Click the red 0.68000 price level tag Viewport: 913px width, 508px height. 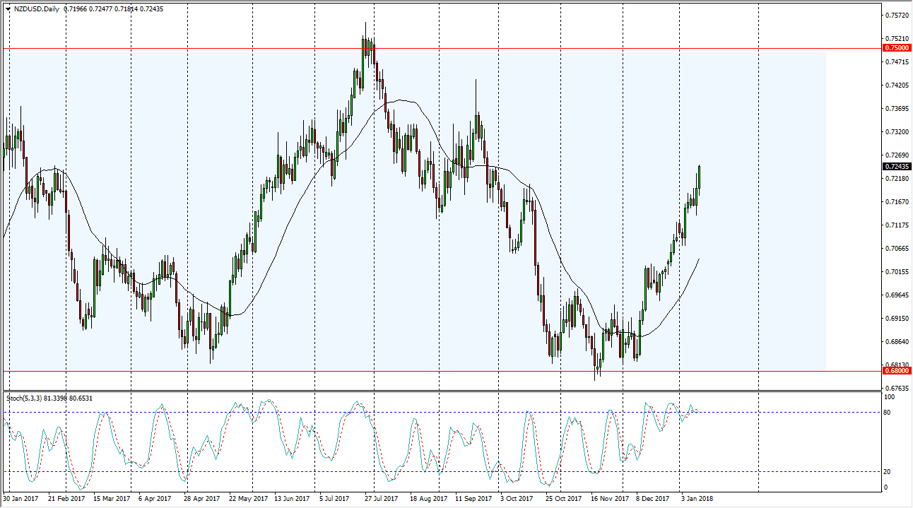(896, 371)
